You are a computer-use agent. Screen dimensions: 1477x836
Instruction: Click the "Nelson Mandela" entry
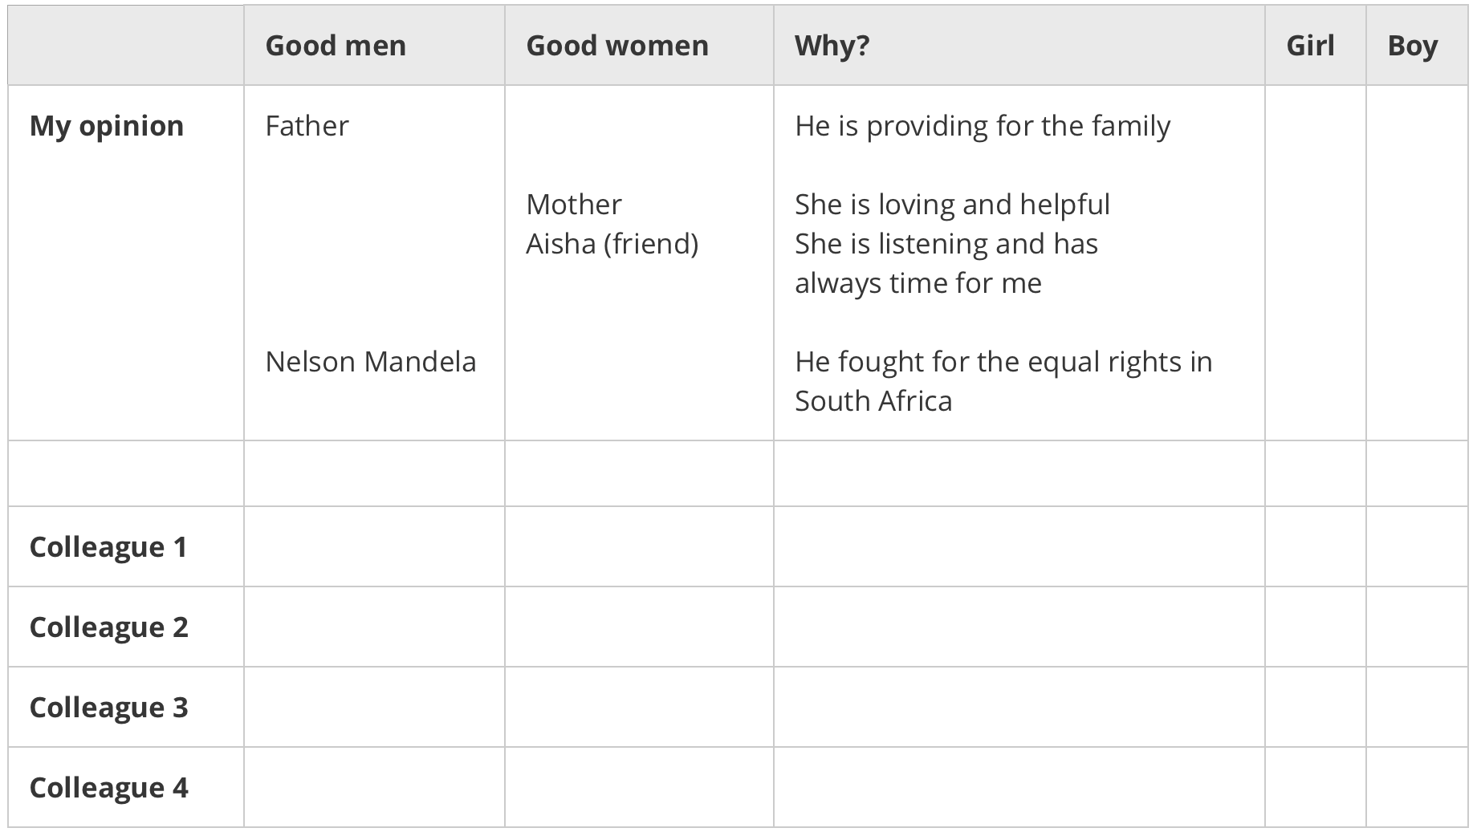(370, 362)
